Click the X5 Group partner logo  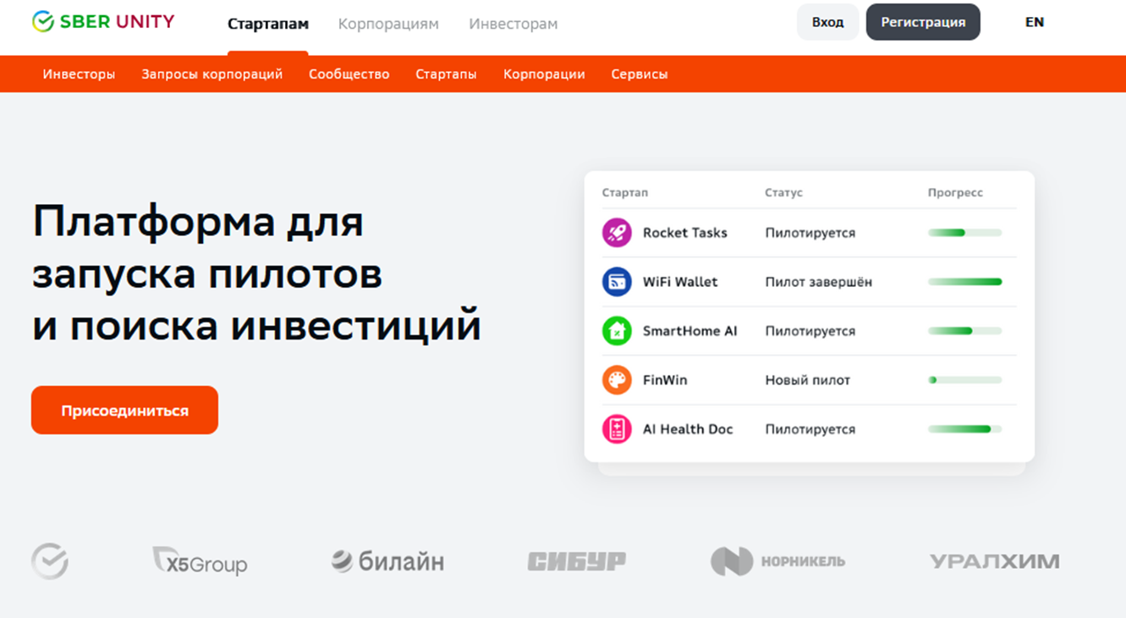200,561
